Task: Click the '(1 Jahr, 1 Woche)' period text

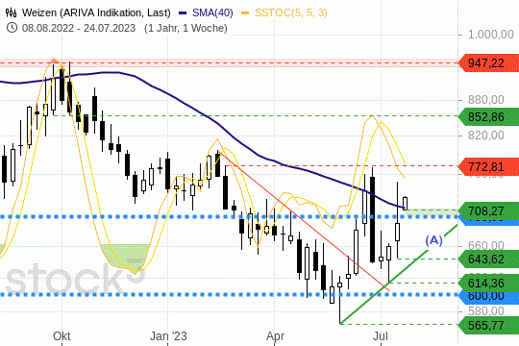Action: [x=185, y=28]
